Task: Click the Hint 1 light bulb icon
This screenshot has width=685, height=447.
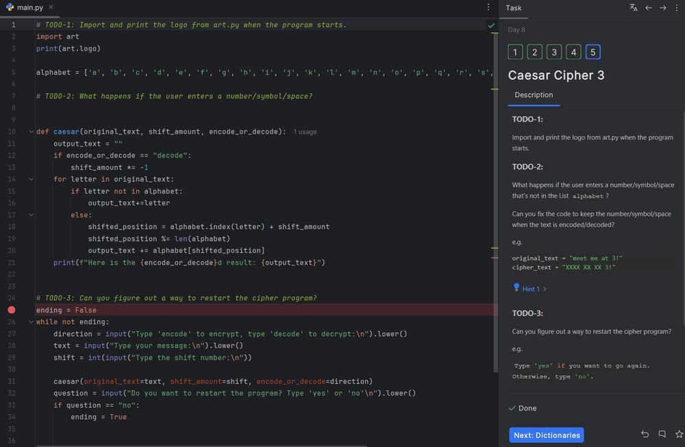Action: coord(516,287)
